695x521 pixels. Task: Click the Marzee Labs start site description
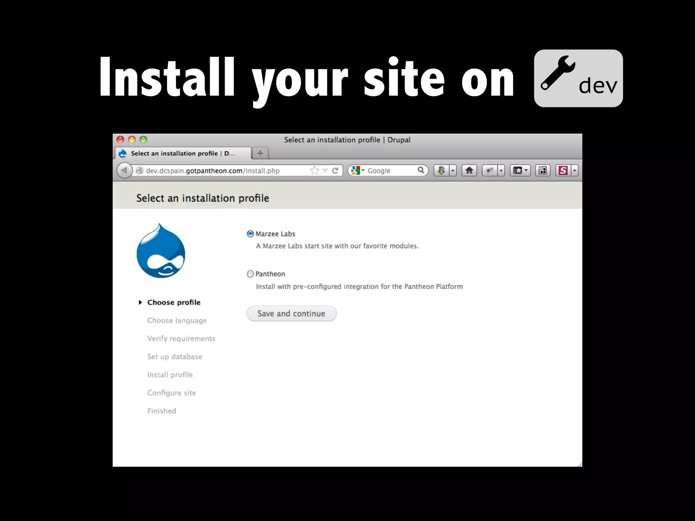tap(337, 246)
